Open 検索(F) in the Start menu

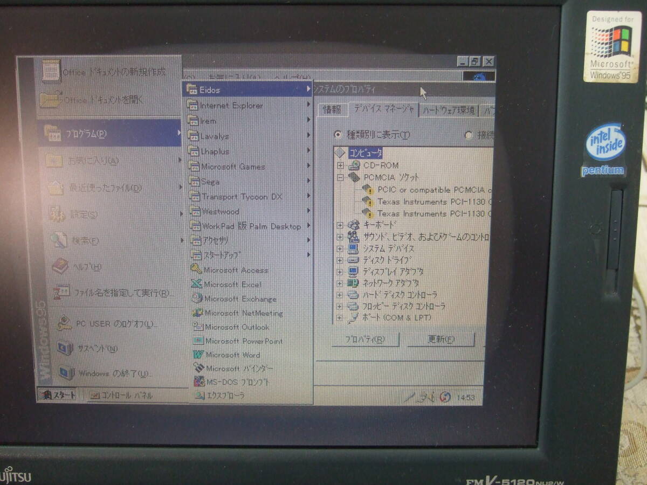[x=116, y=241]
